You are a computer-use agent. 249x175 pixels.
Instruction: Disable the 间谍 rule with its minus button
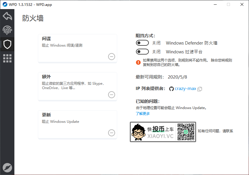(x=111, y=57)
